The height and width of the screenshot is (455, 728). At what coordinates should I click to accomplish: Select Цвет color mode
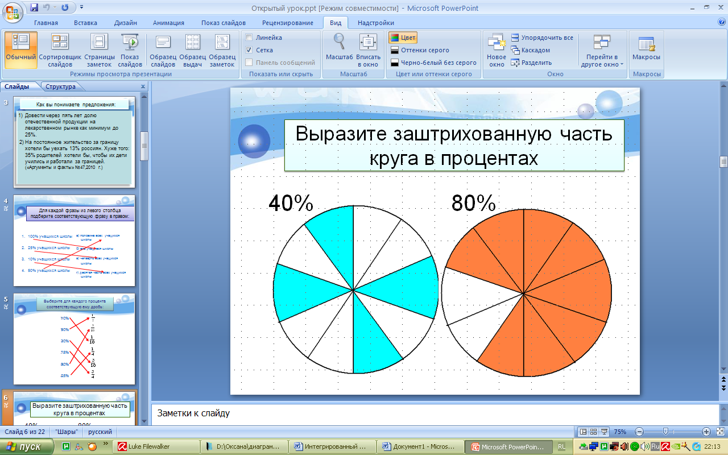403,38
